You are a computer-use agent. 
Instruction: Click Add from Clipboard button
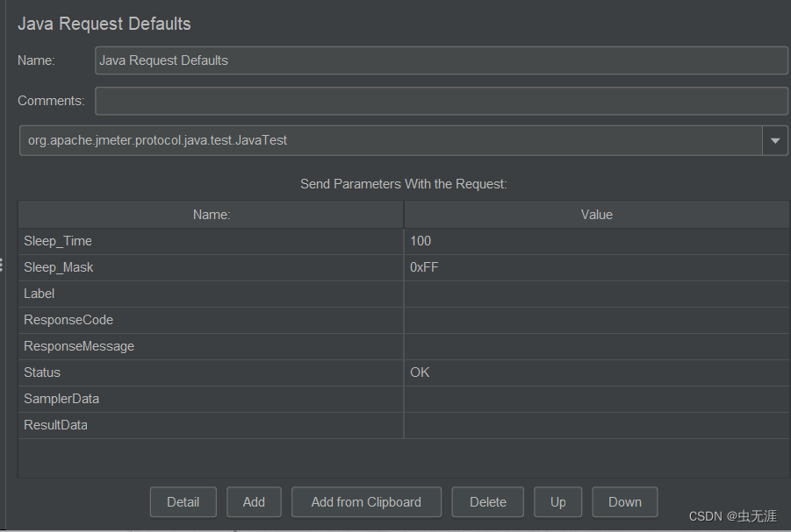pos(366,502)
